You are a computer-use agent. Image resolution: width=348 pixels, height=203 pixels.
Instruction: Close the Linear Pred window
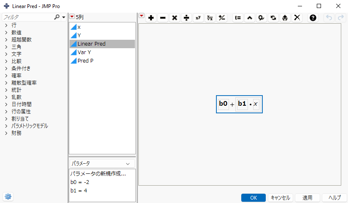pyautogui.click(x=338, y=6)
